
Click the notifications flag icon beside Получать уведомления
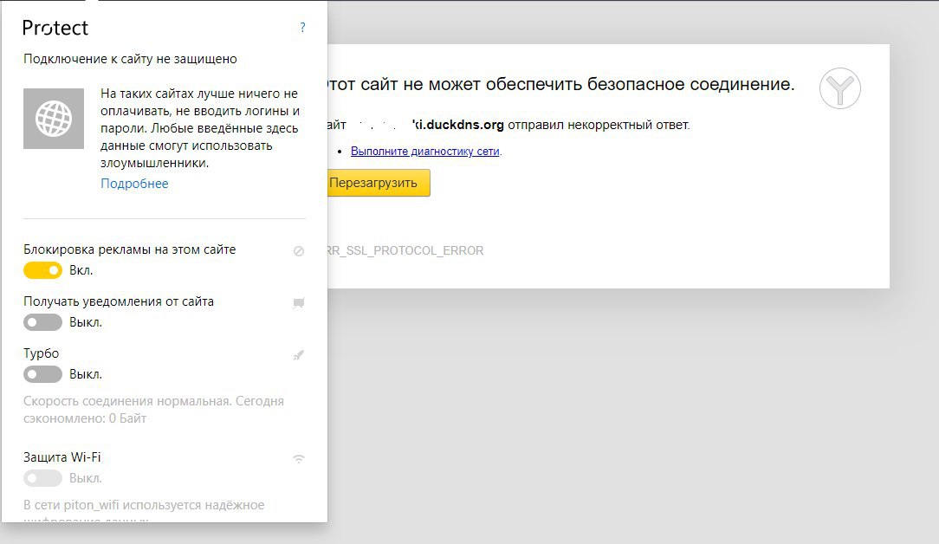pyautogui.click(x=299, y=303)
